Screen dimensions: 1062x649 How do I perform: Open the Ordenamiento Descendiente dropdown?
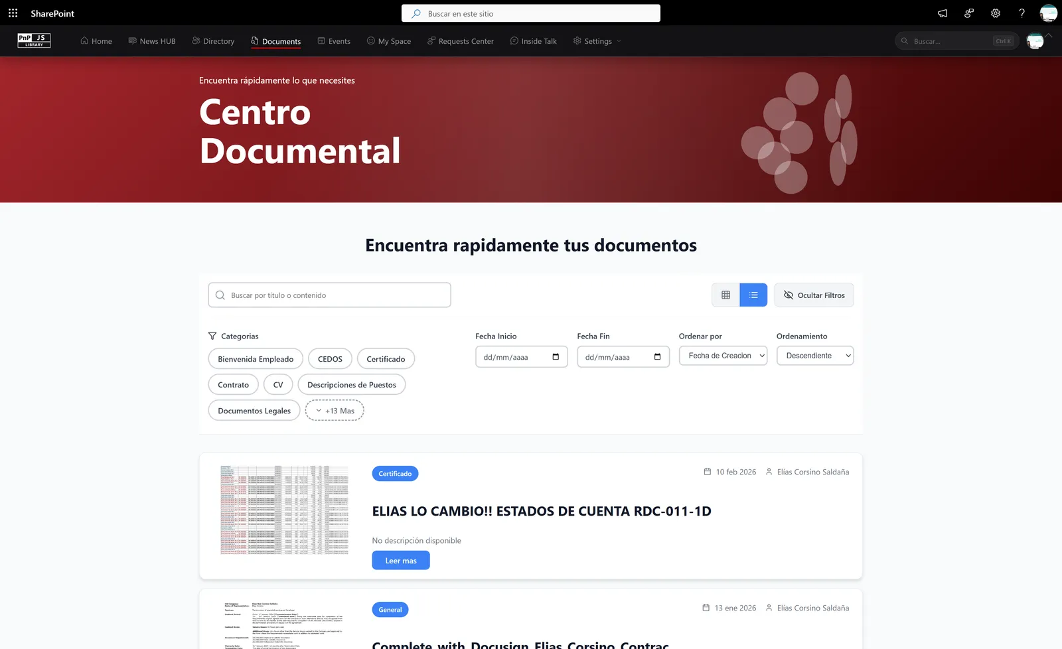815,356
